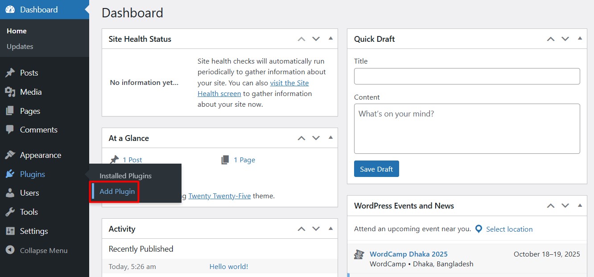Click location pin icon in Events widget
This screenshot has height=277, width=594.
pos(478,229)
